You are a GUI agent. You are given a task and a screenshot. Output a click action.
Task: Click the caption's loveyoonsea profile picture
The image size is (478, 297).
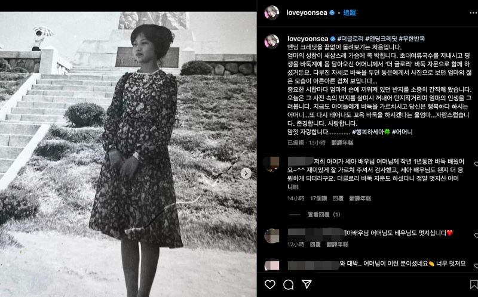(x=272, y=42)
